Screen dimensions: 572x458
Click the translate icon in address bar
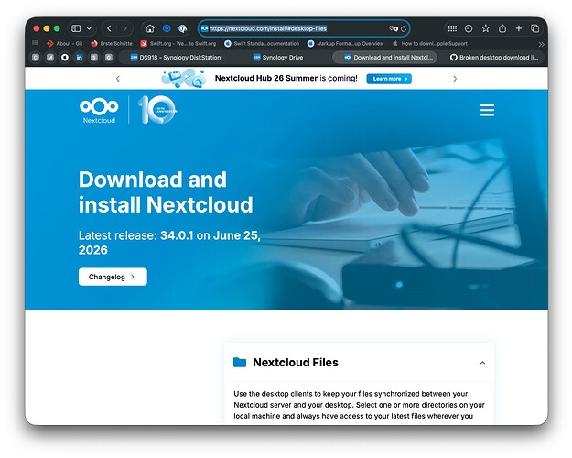pyautogui.click(x=394, y=28)
